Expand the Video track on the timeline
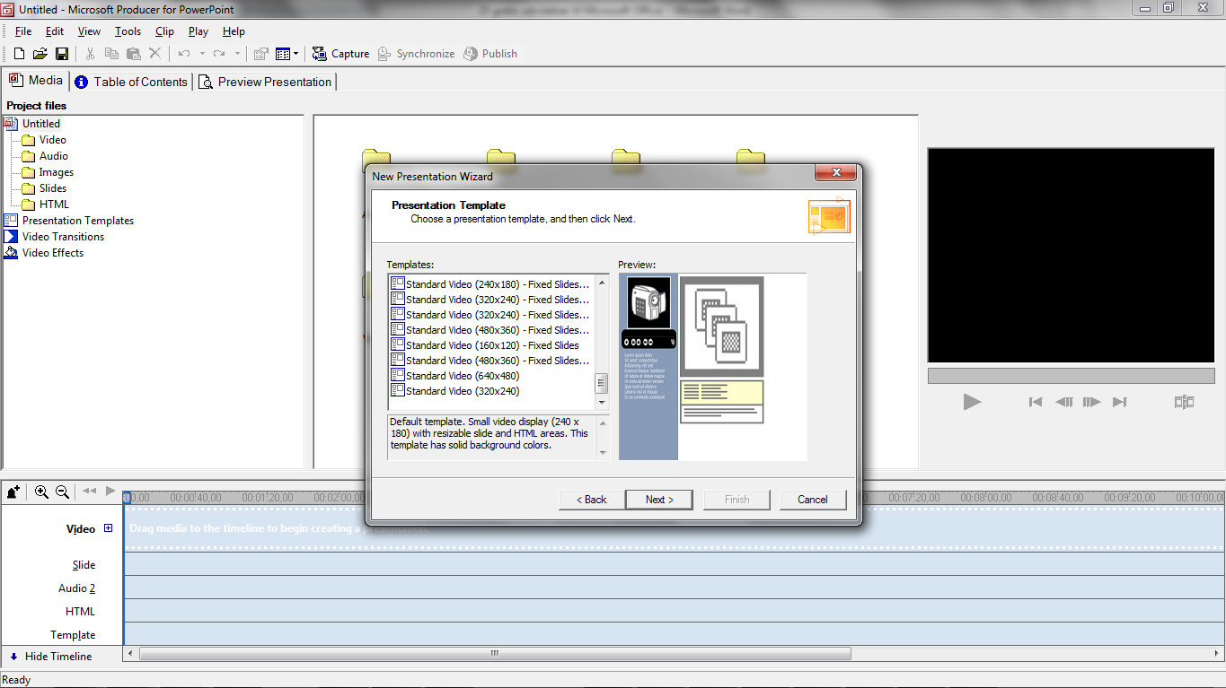This screenshot has width=1226, height=688. pyautogui.click(x=109, y=528)
